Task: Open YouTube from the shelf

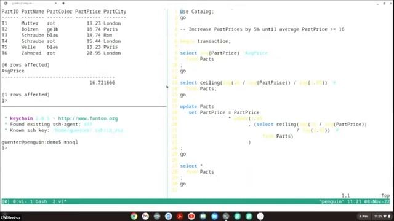Action: pos(191,216)
